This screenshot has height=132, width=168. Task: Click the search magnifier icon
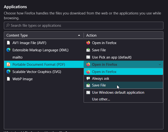[8, 25]
